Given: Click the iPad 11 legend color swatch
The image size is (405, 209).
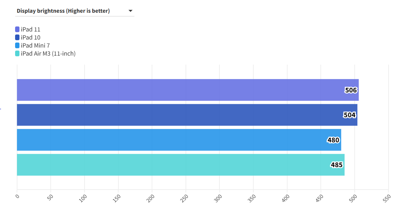Looking at the screenshot, I should pos(17,29).
